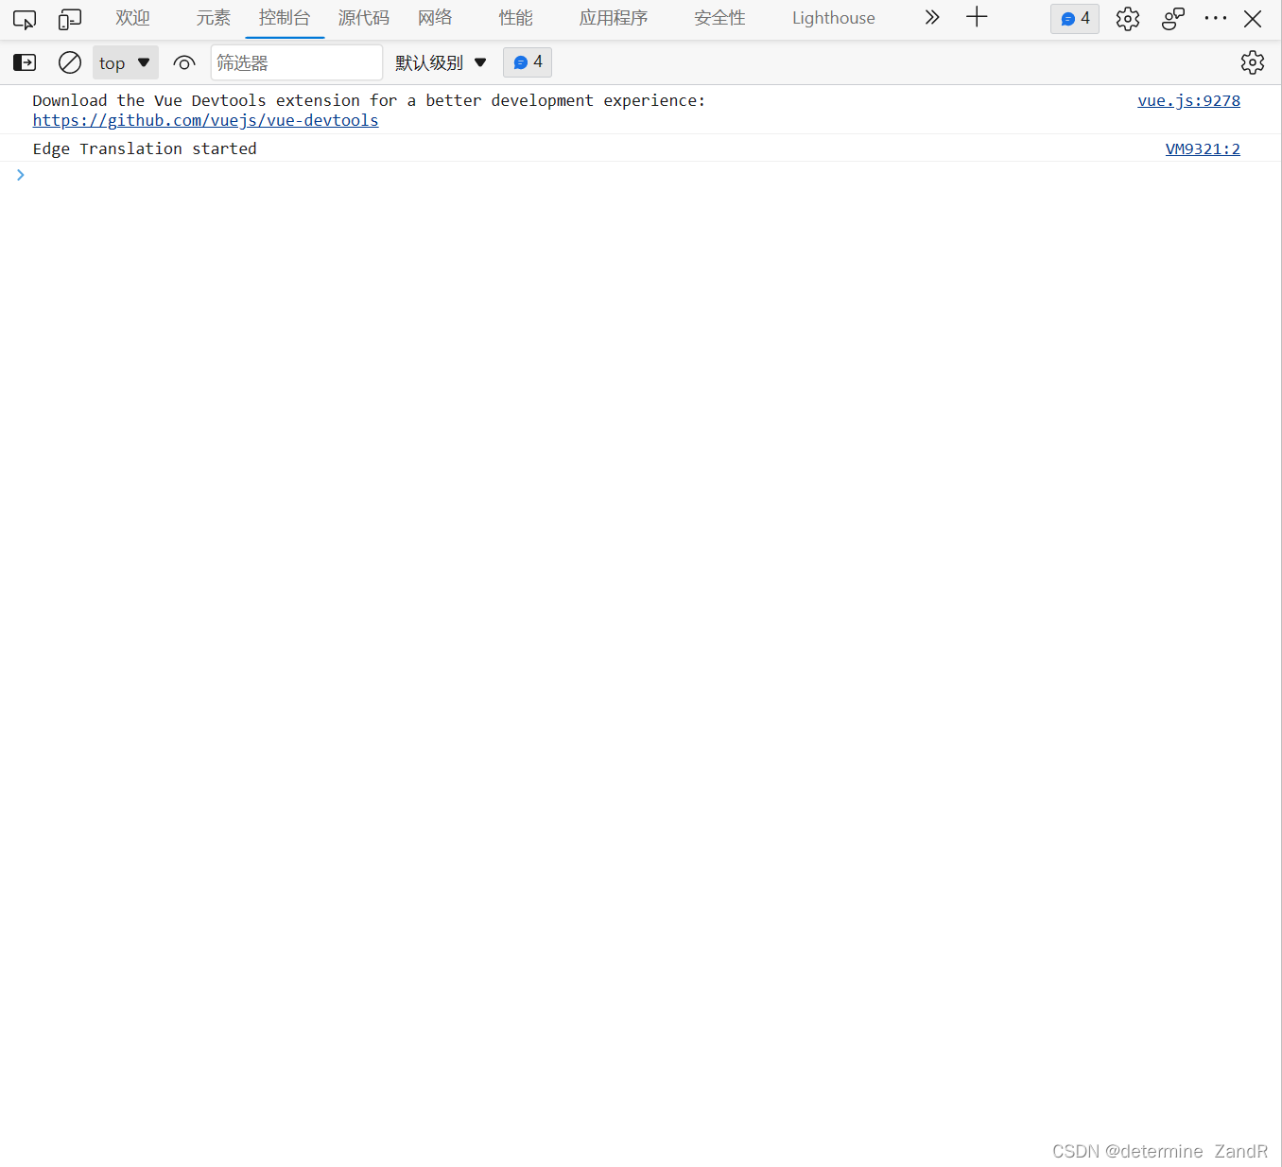Click the send feedback icon

coord(1173,19)
